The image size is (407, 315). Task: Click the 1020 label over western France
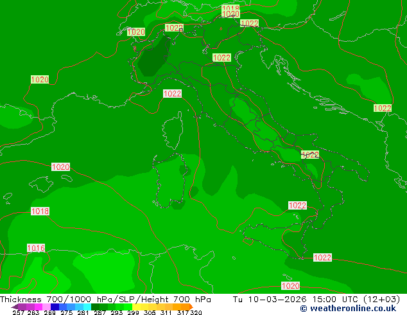point(40,80)
